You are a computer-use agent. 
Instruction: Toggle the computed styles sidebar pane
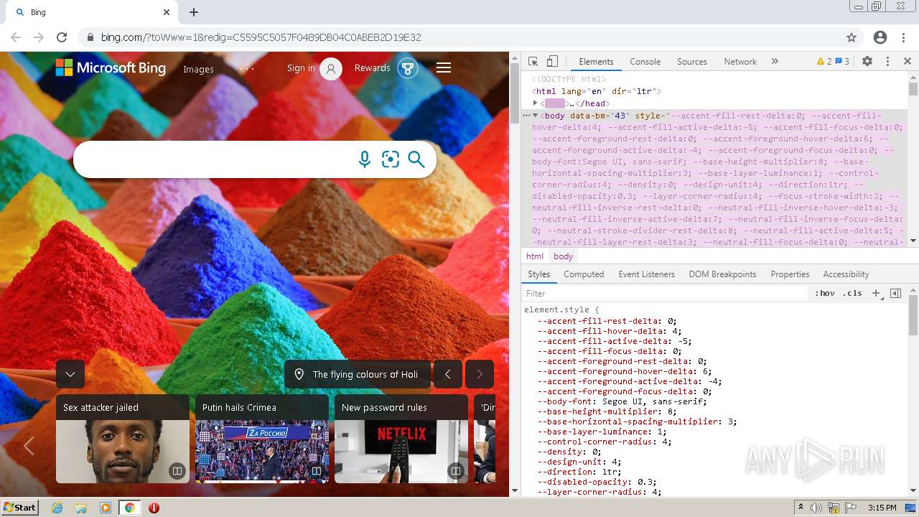[895, 293]
